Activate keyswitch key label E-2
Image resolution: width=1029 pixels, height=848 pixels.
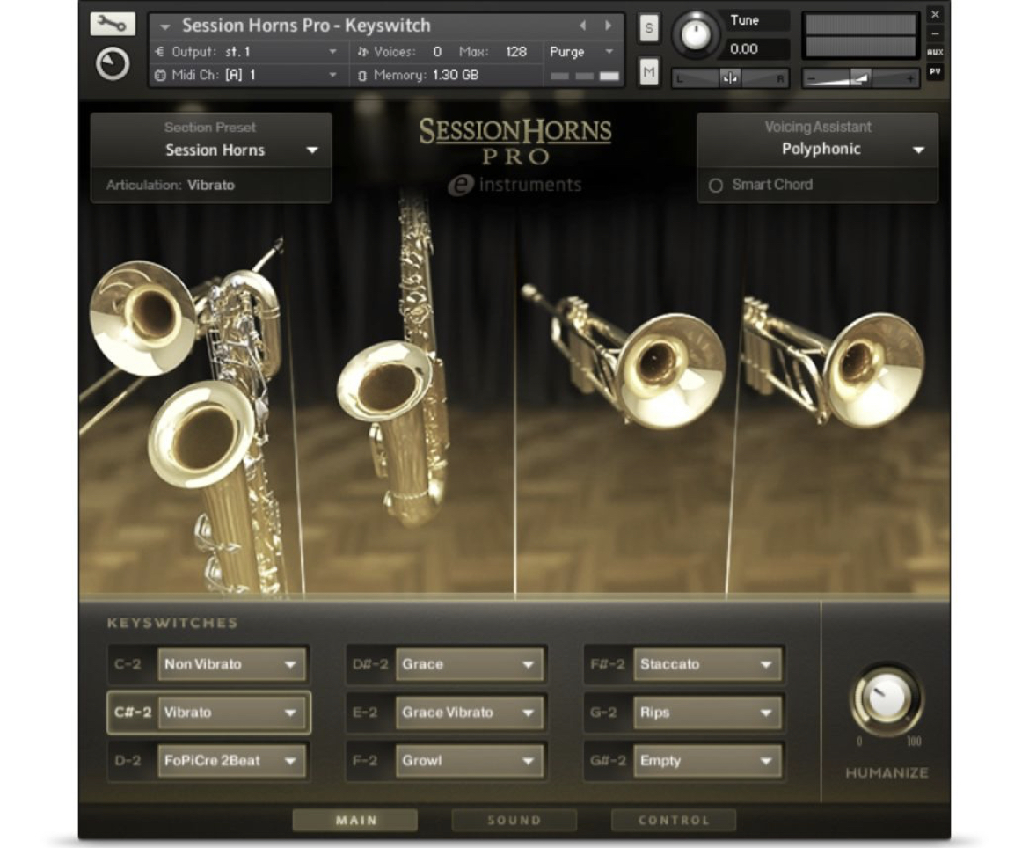coord(365,713)
